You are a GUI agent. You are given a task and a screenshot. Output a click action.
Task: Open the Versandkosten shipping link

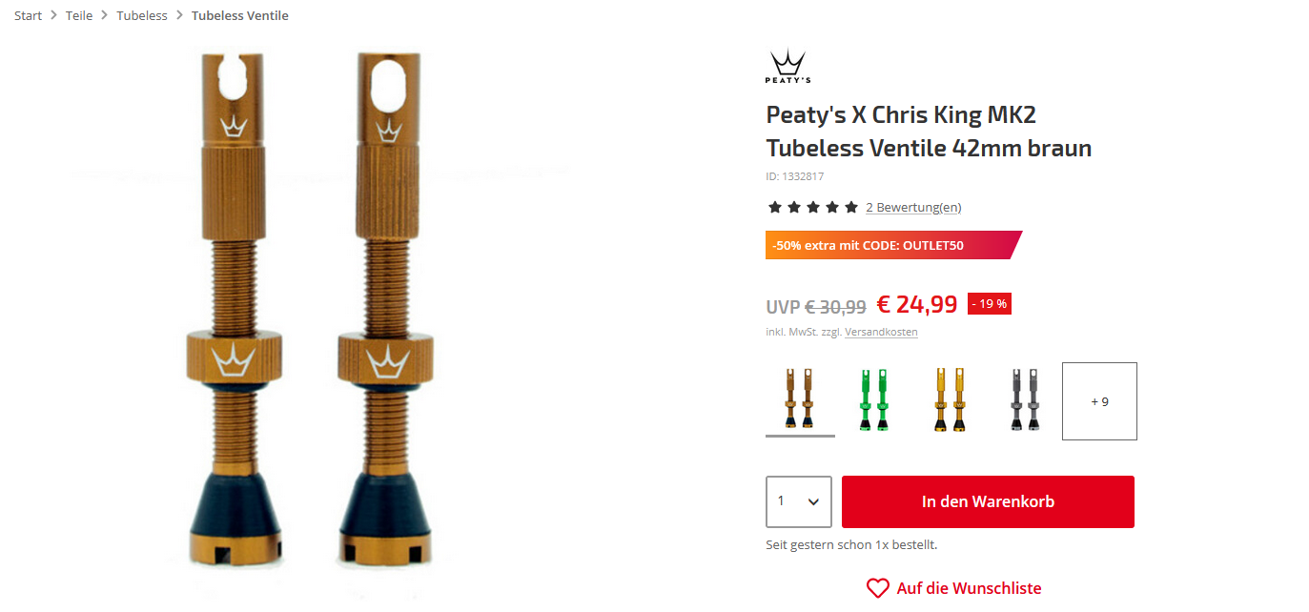(881, 332)
